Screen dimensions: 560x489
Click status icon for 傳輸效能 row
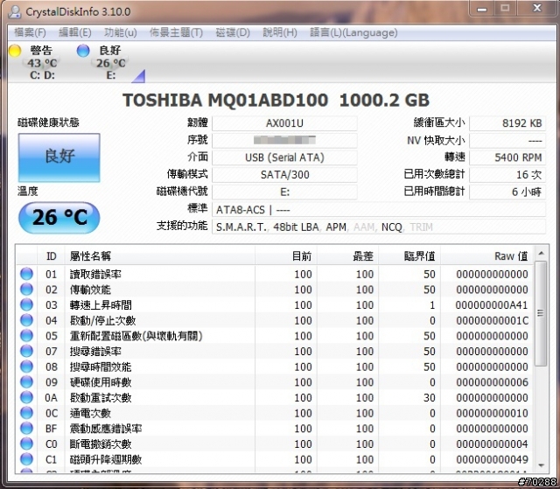(26, 290)
